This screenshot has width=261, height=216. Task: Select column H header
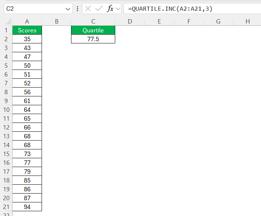point(247,21)
